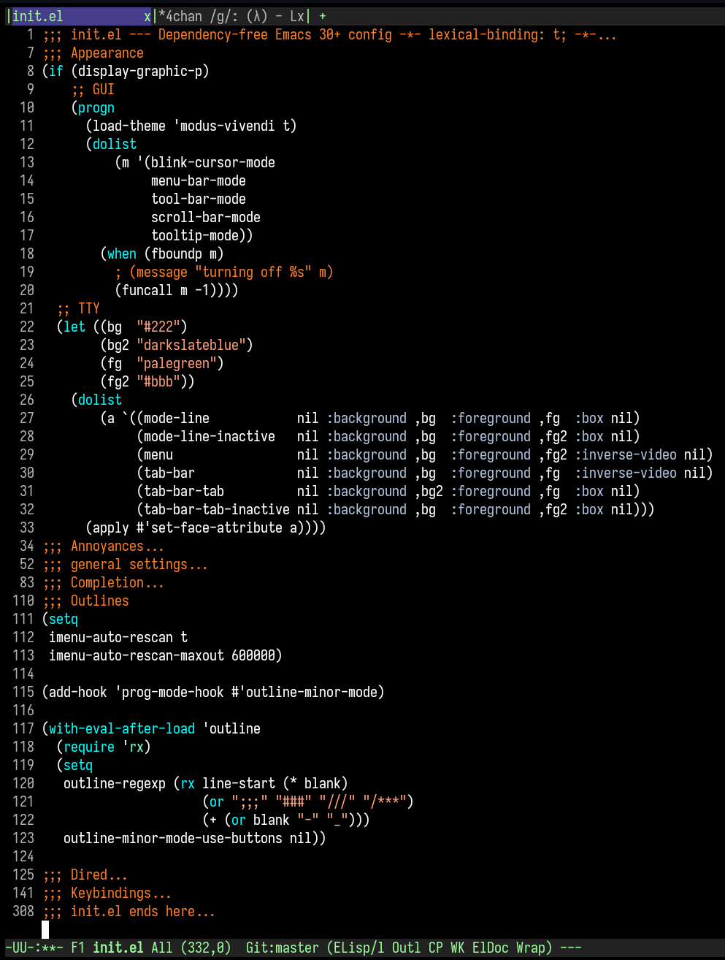The height and width of the screenshot is (960, 725).
Task: Click the "palegreen" string value
Action: (176, 363)
